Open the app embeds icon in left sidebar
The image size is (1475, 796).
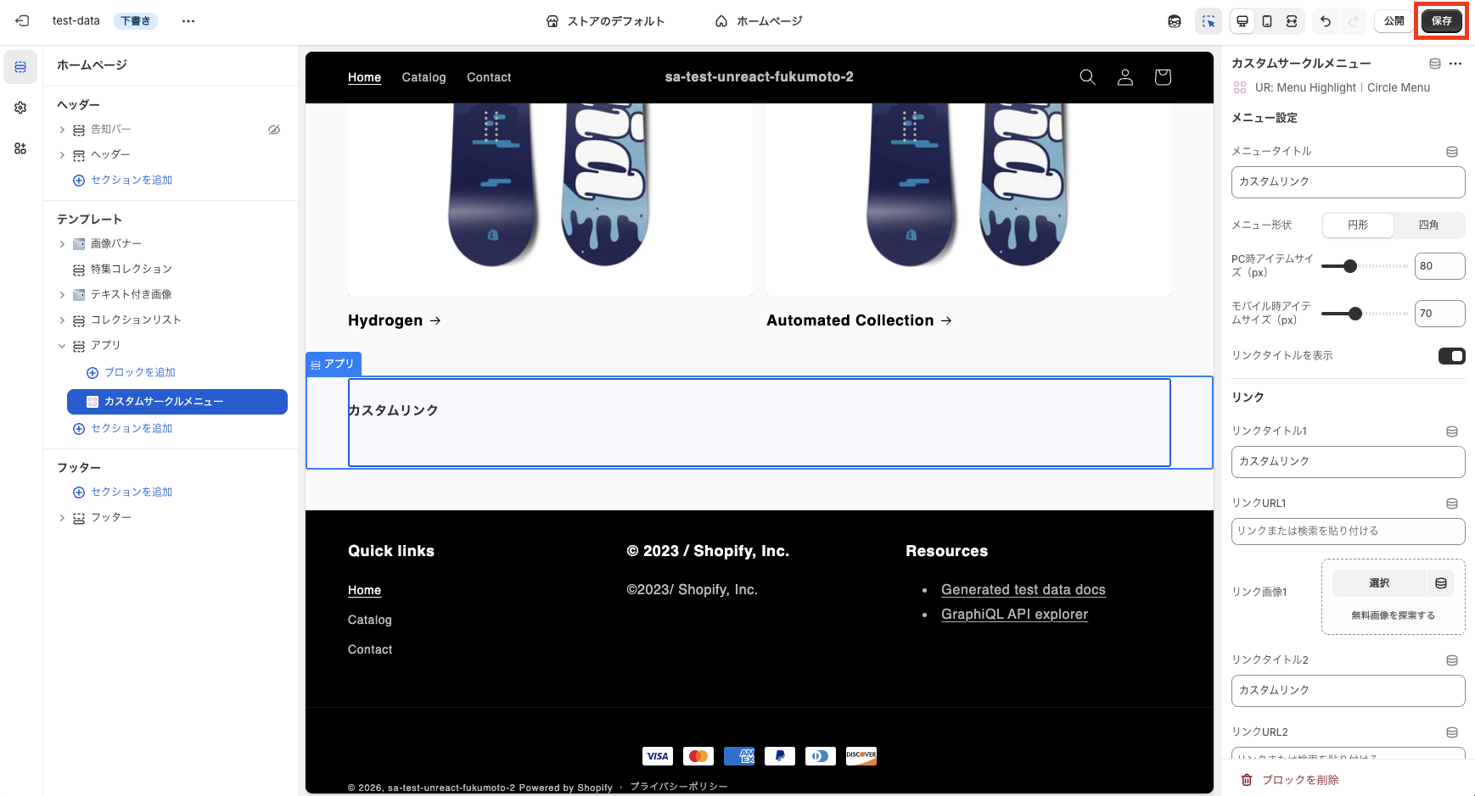coord(20,148)
